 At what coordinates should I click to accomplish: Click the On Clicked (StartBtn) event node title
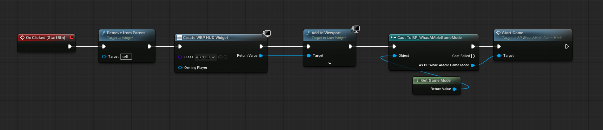tap(45, 37)
